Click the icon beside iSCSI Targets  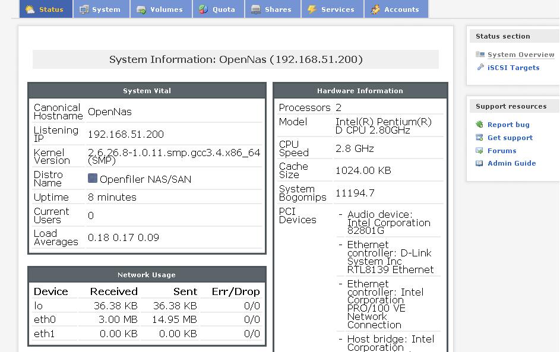pos(480,68)
